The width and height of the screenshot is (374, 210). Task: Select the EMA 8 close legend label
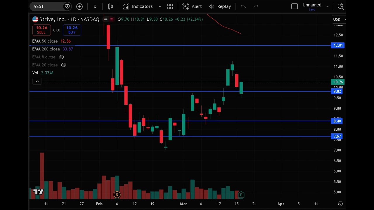pyautogui.click(x=44, y=57)
